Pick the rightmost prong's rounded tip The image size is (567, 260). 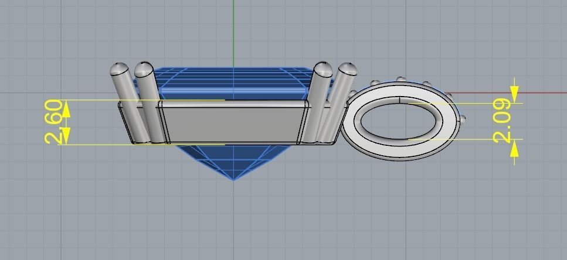point(348,69)
